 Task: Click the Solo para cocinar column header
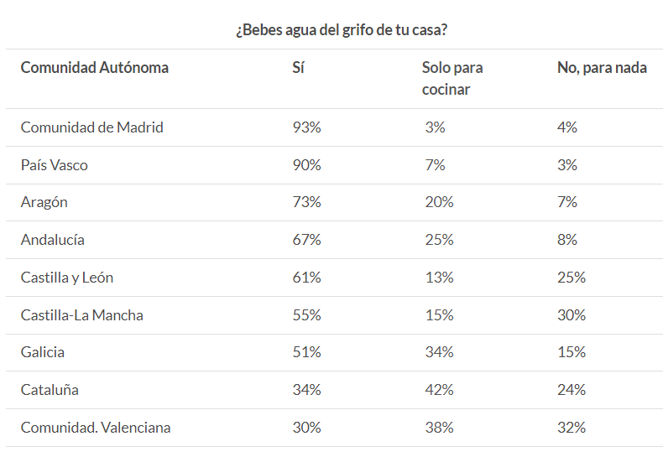point(452,78)
